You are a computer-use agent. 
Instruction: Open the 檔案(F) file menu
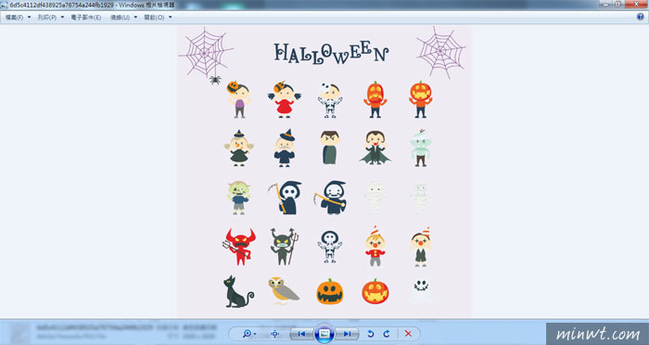point(18,18)
